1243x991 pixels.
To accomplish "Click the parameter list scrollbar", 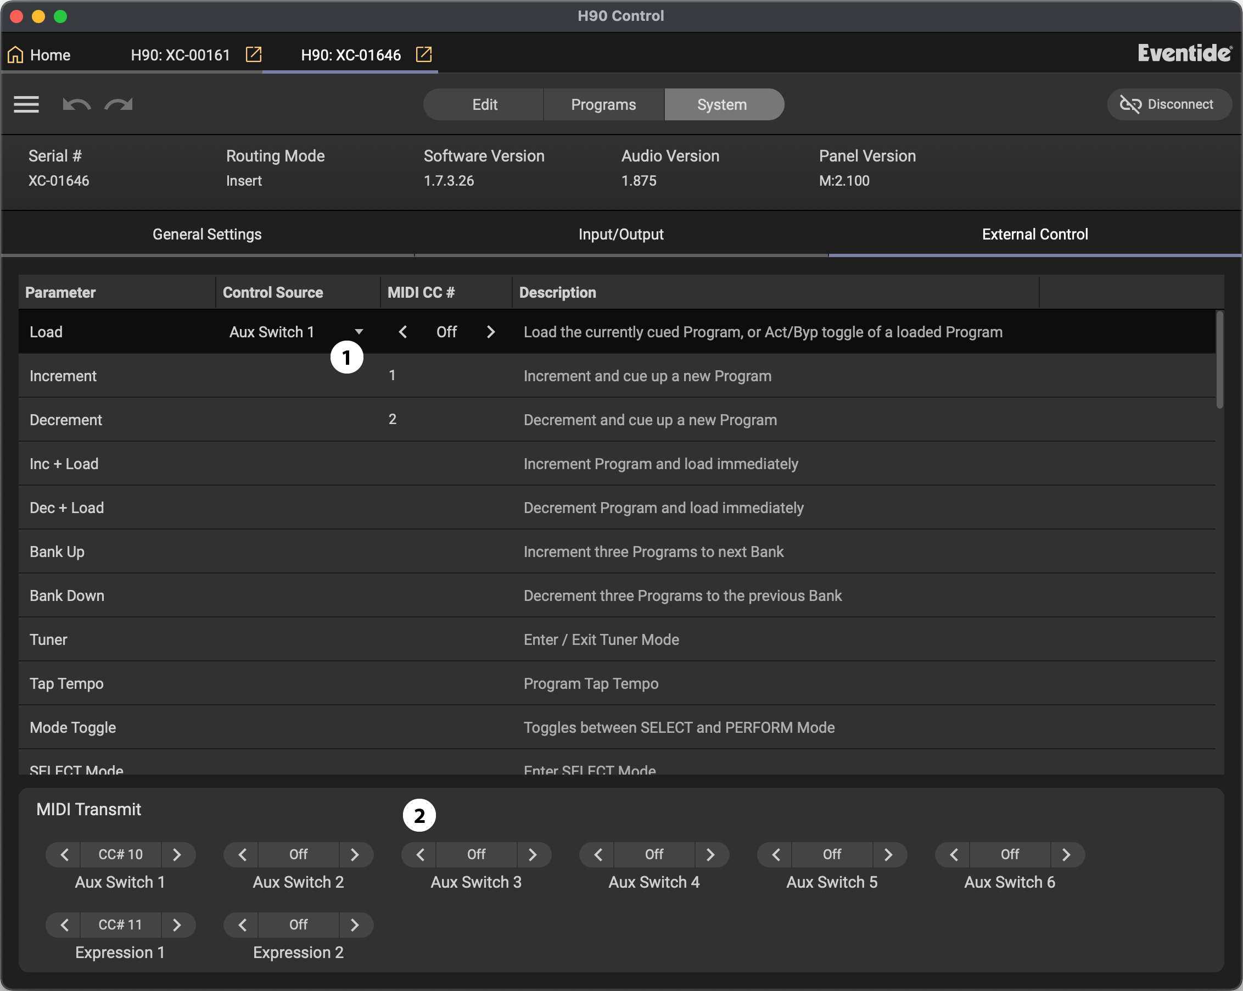I will [x=1219, y=360].
